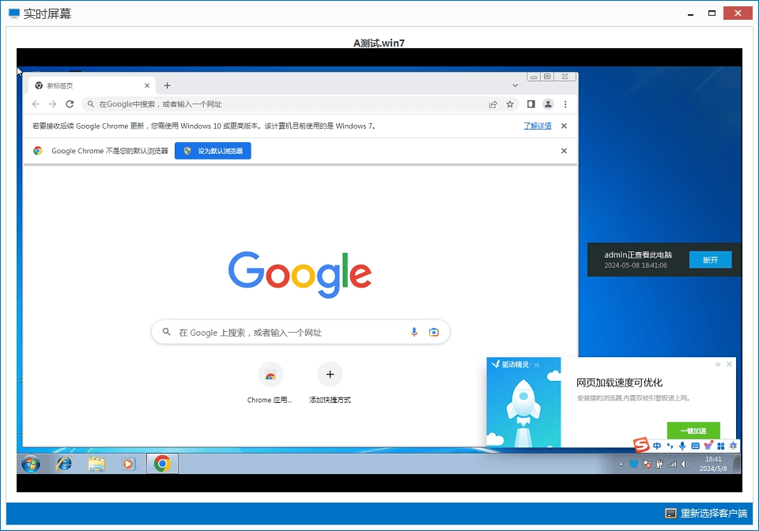Open the Chrome profile avatar
The width and height of the screenshot is (759, 531).
click(x=548, y=104)
